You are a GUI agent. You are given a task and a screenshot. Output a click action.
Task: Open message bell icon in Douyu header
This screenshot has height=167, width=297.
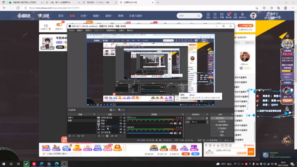click(235, 15)
